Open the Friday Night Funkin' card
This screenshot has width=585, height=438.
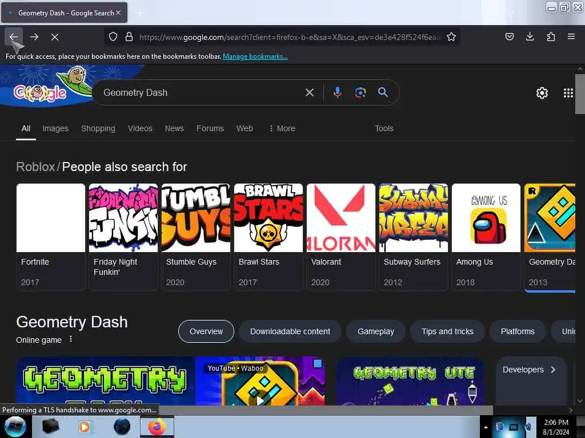[x=123, y=237]
